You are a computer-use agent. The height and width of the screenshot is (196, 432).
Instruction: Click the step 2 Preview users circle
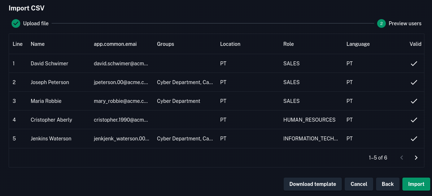click(x=381, y=23)
